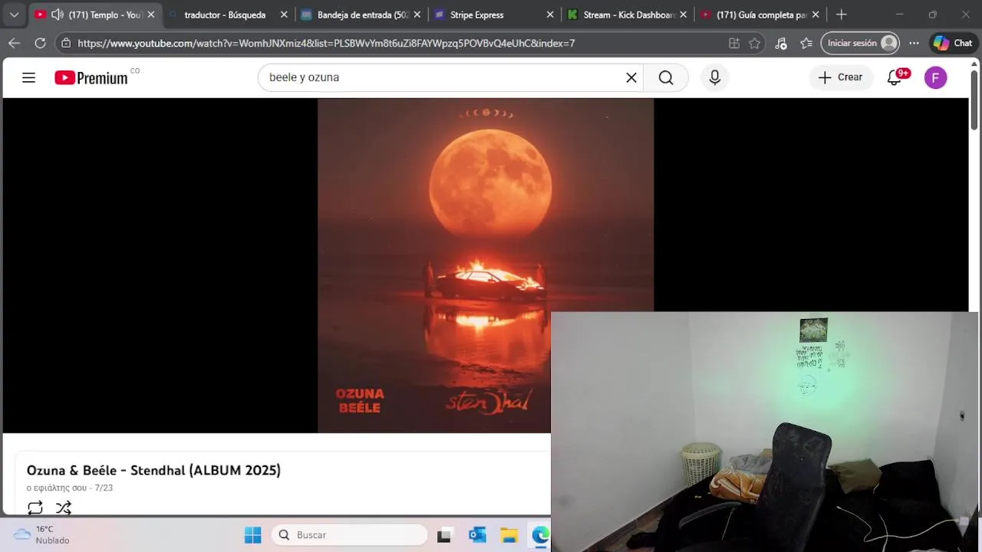Expand the tab actions chevron menu
Image resolution: width=982 pixels, height=552 pixels.
pyautogui.click(x=14, y=15)
